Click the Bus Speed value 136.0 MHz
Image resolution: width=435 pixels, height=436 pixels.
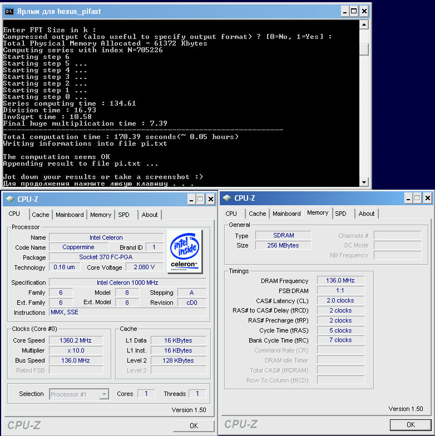(76, 360)
